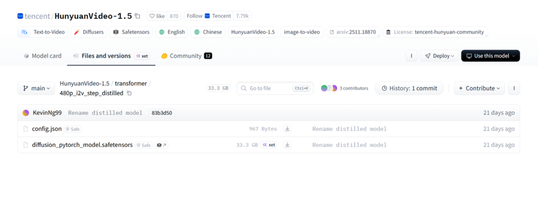Copy 480p_i2v_step_distilled path icon
This screenshot has width=538, height=204.
pyautogui.click(x=129, y=93)
